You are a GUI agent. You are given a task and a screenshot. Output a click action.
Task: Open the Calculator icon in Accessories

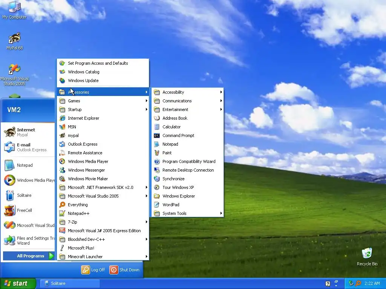coord(157,127)
